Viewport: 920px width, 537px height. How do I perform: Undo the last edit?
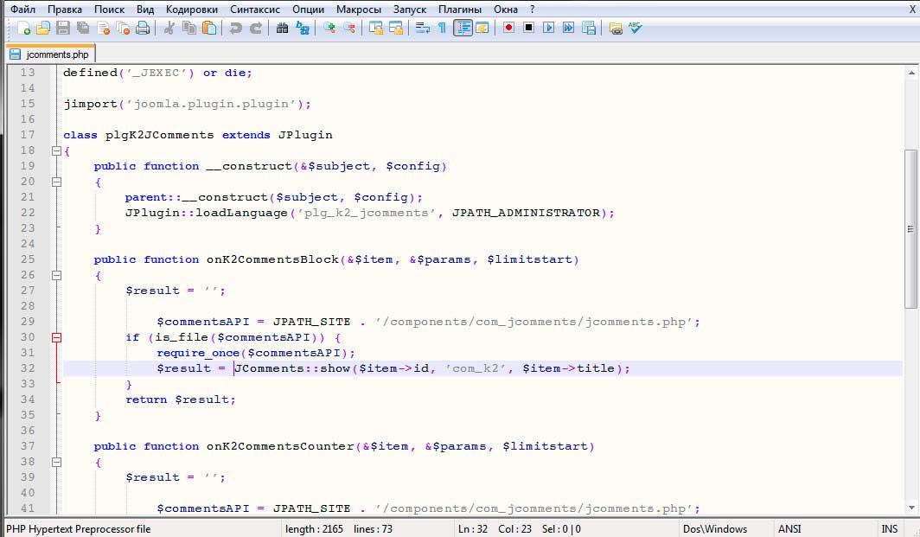[236, 28]
